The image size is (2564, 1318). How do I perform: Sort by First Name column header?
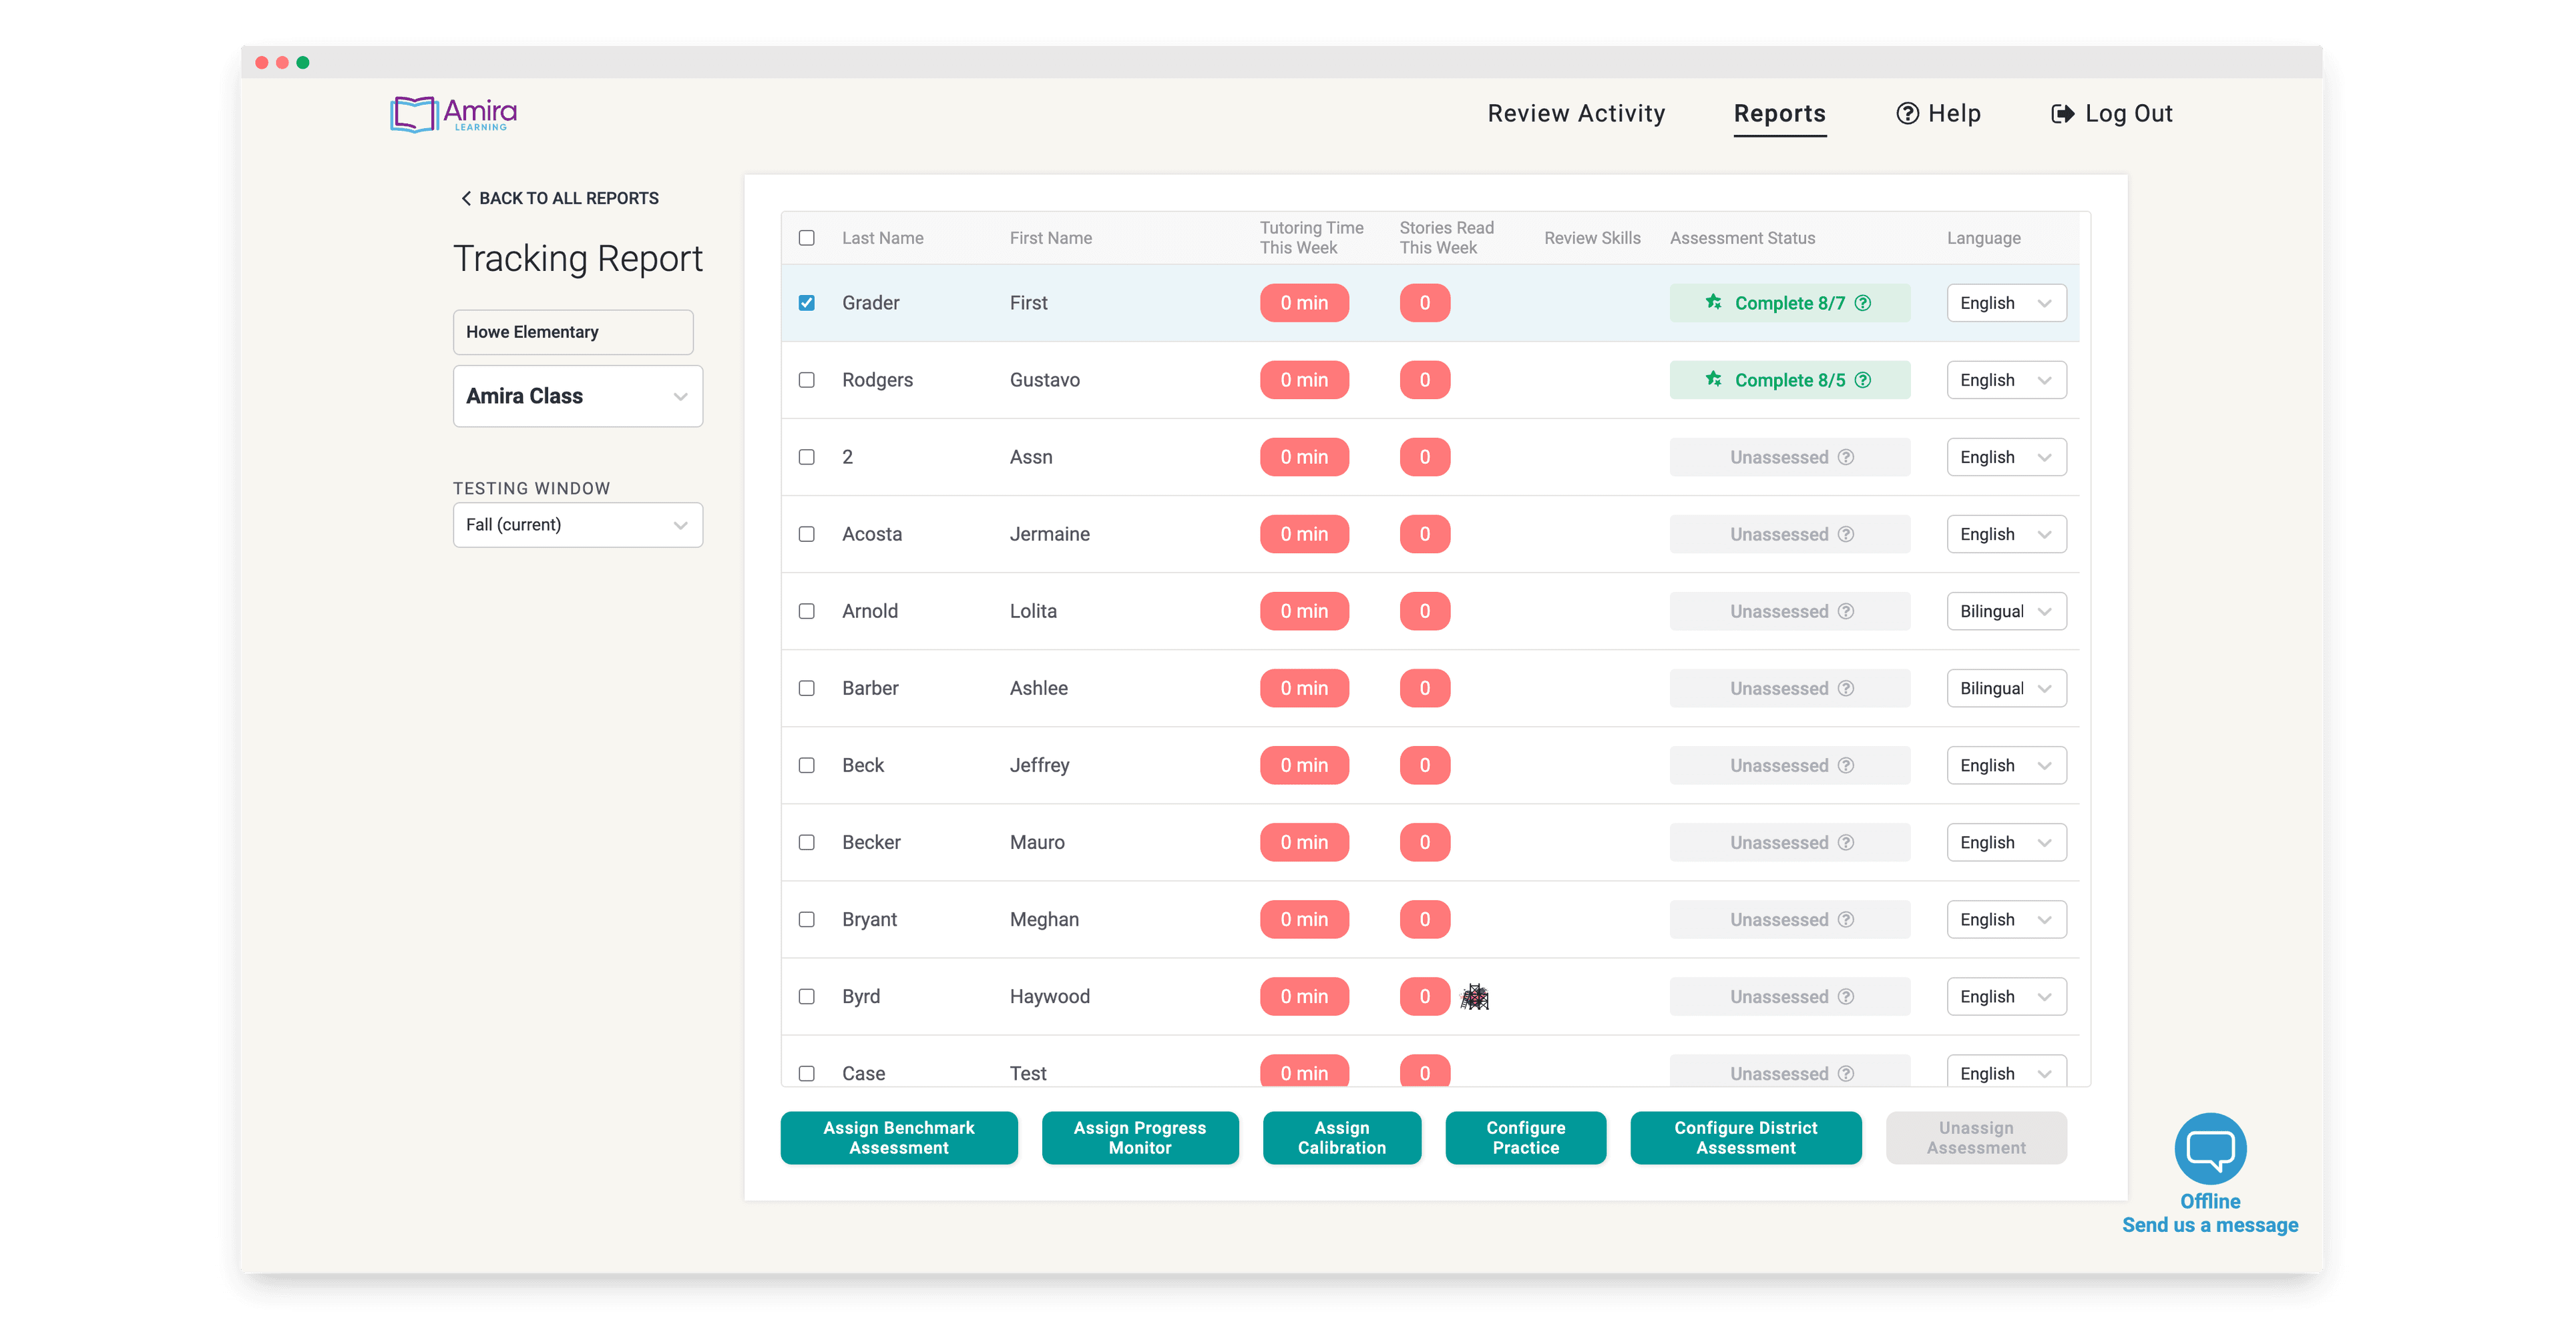[1050, 238]
